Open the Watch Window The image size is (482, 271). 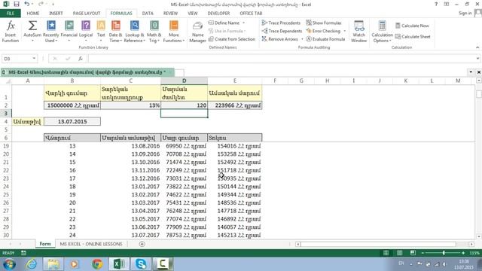tap(358, 32)
